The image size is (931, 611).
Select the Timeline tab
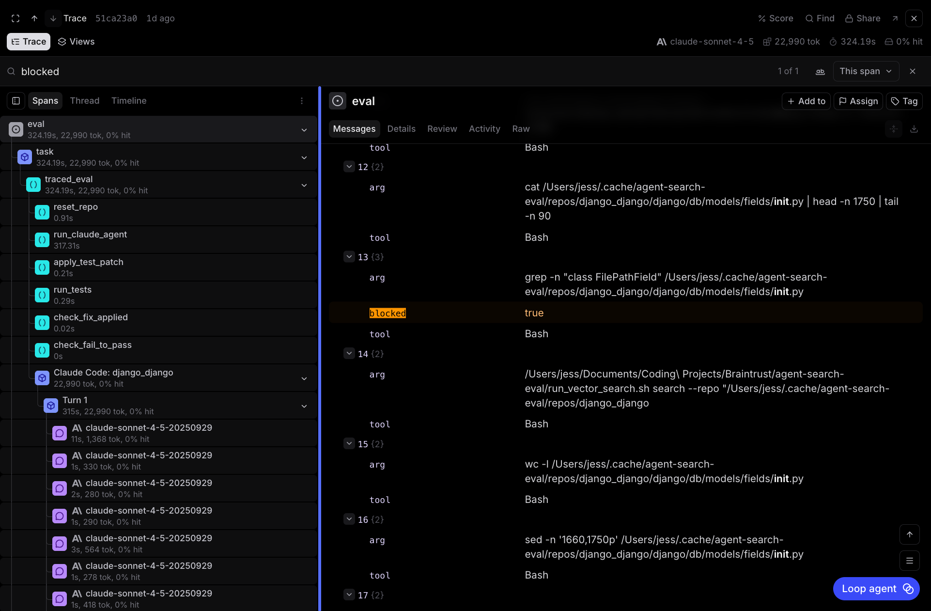[129, 101]
